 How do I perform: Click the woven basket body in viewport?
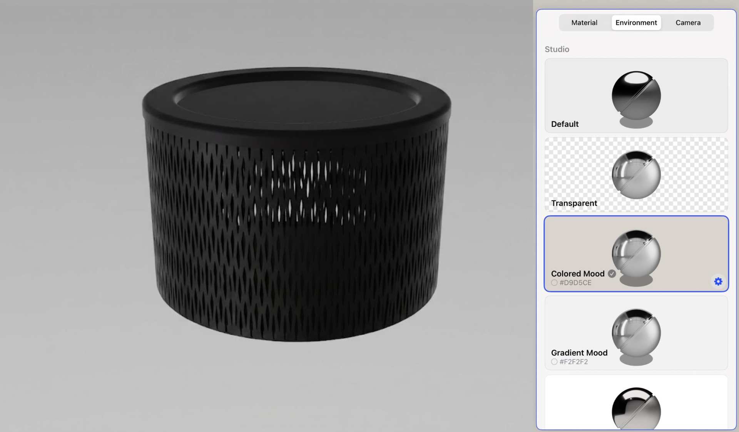[296, 238]
